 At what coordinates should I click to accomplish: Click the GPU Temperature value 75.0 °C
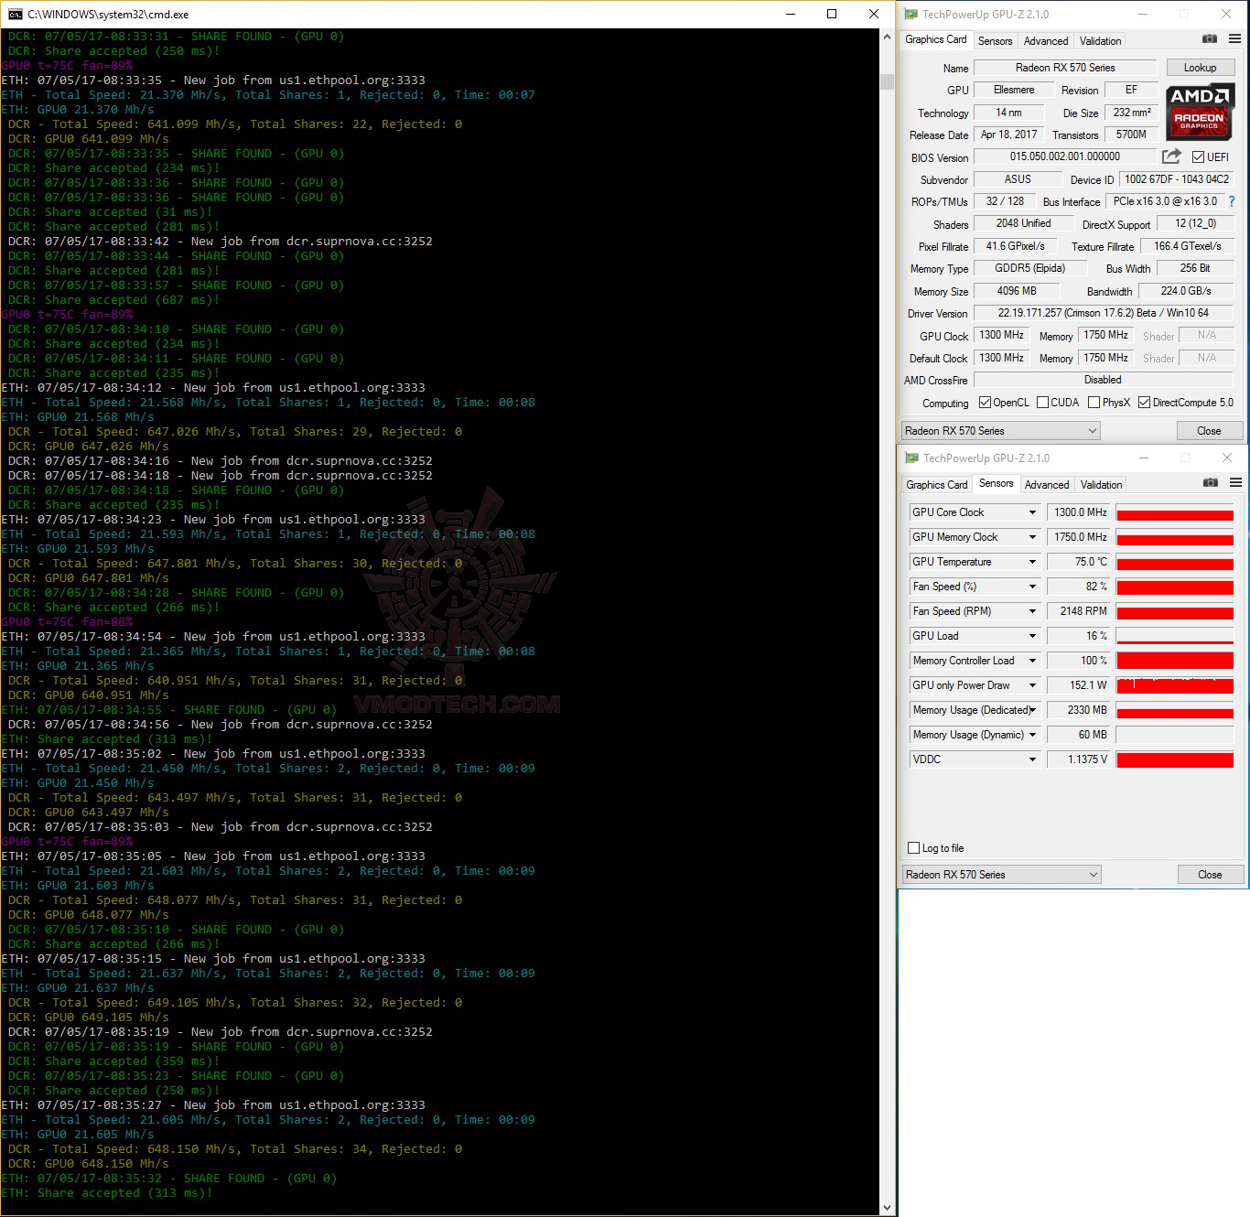tap(1078, 562)
